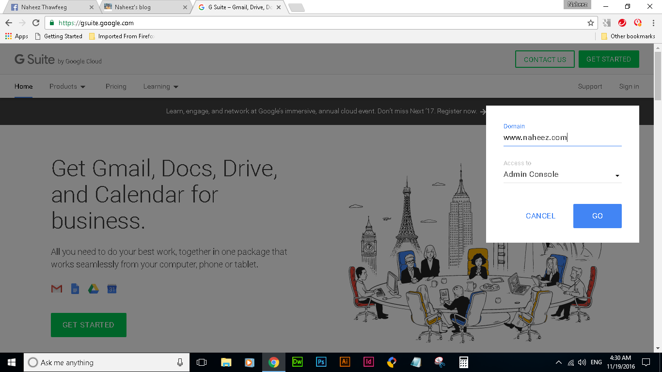Viewport: 662px width, 372px height.
Task: Click the Sign in link
Action: 629,86
